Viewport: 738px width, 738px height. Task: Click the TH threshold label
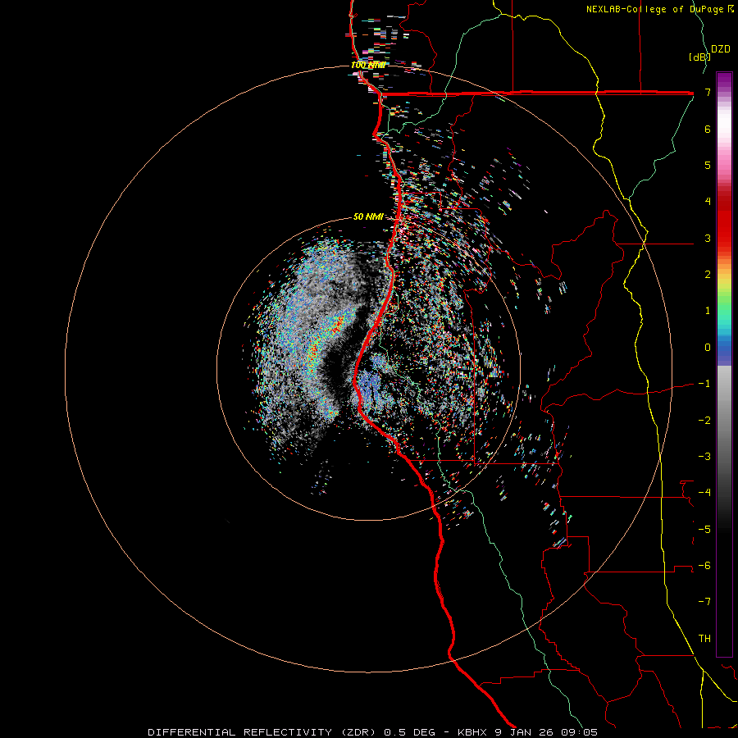pyautogui.click(x=704, y=638)
